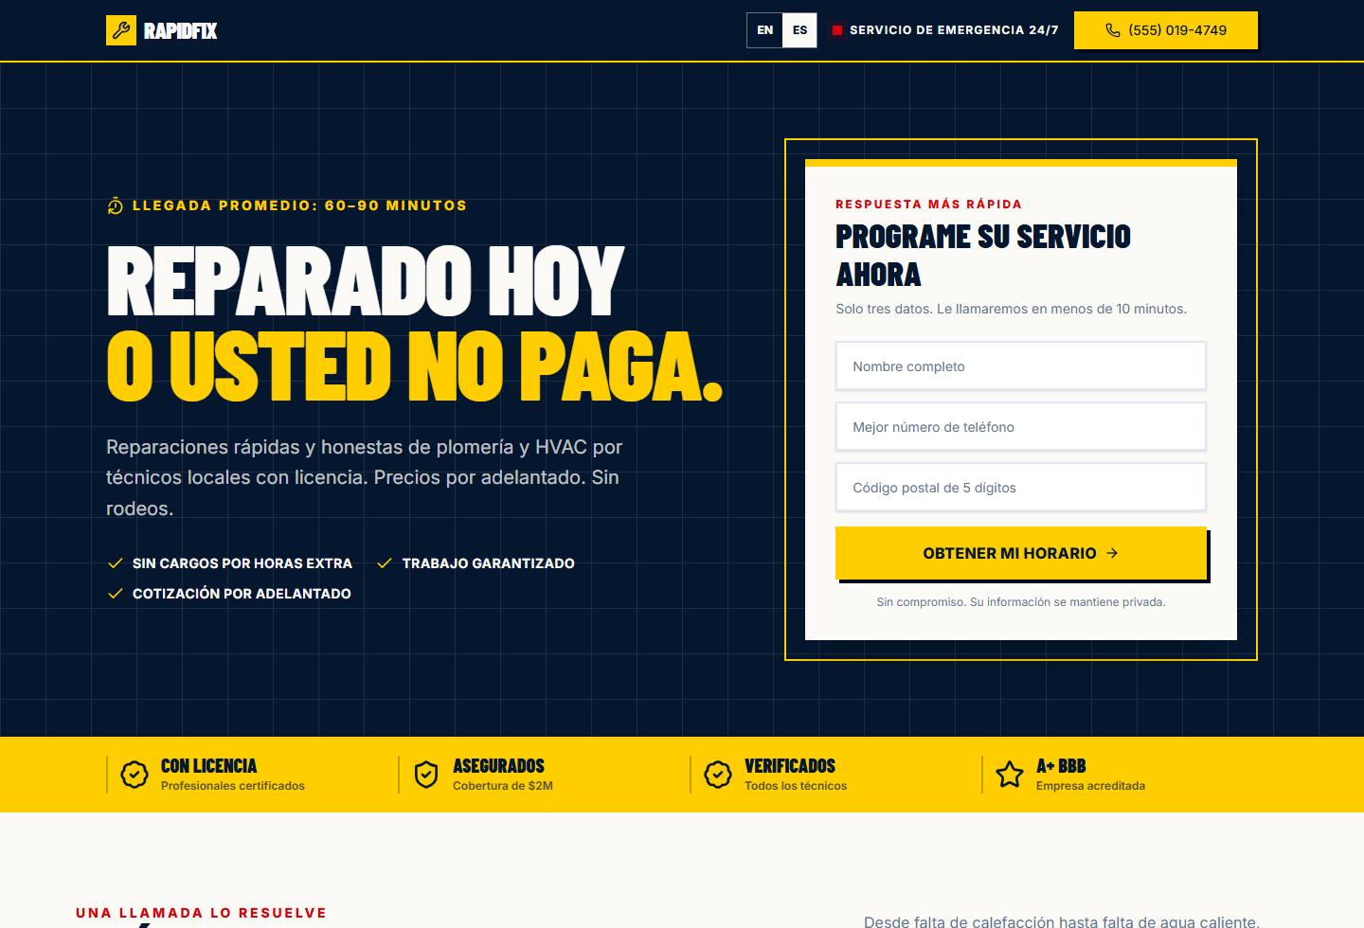Click the Programe Su Servicio Ahora heading
1364x928 pixels.
click(x=983, y=255)
